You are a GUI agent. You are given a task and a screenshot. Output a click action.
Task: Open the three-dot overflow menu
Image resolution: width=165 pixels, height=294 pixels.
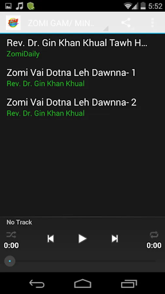coord(153,23)
